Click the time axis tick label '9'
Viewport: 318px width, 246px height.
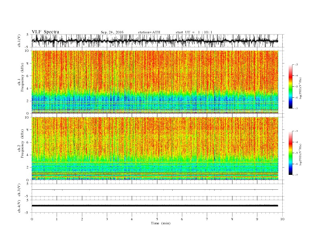257,219
